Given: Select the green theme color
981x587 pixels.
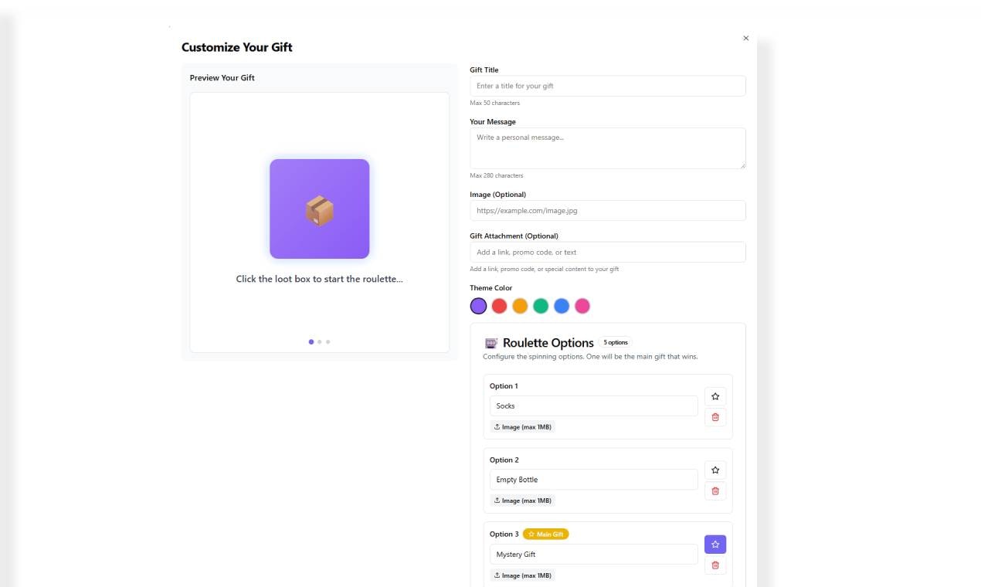Looking at the screenshot, I should pyautogui.click(x=541, y=306).
